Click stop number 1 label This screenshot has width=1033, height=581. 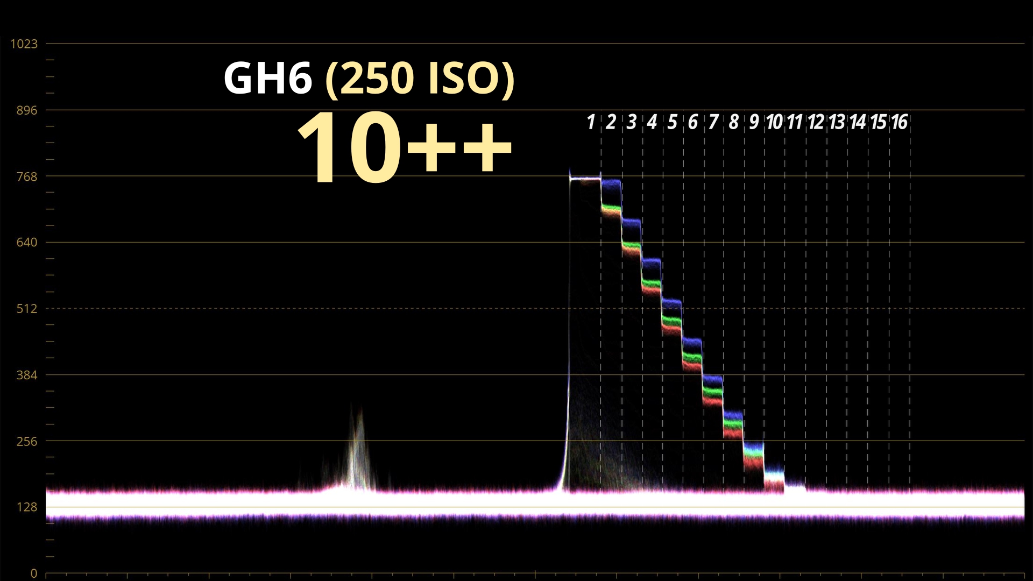click(x=591, y=122)
